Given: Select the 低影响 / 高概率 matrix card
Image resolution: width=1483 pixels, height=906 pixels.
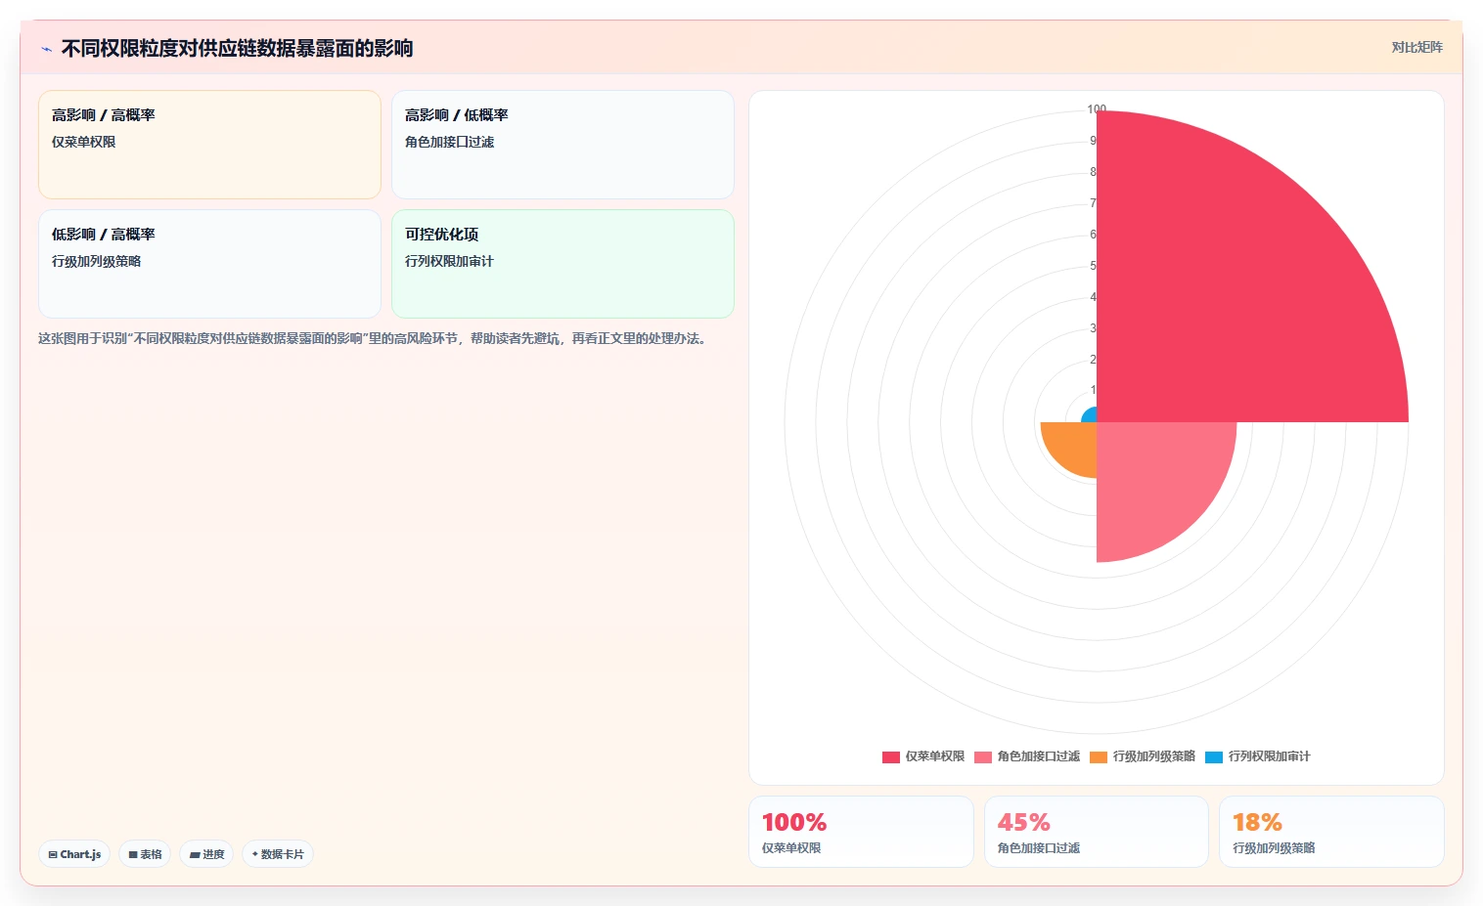Looking at the screenshot, I should (x=209, y=264).
